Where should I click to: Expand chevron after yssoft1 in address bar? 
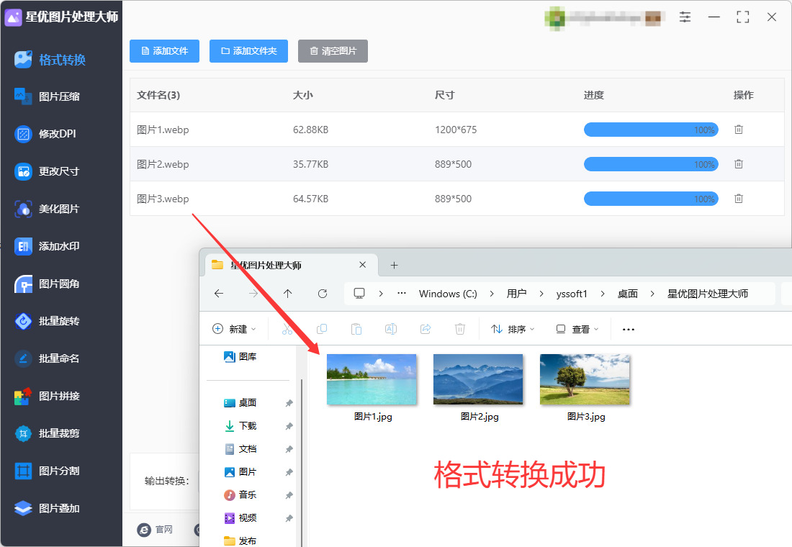point(603,294)
